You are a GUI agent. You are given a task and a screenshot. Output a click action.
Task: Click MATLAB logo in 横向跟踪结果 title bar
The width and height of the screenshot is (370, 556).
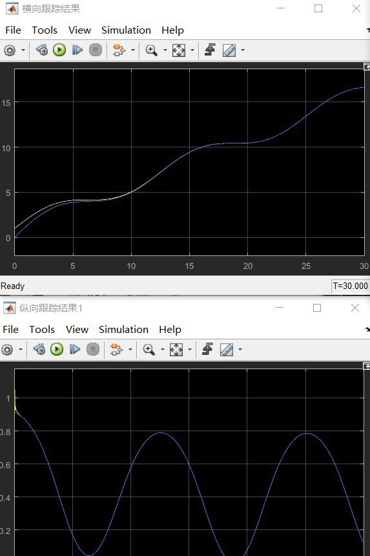click(x=12, y=8)
